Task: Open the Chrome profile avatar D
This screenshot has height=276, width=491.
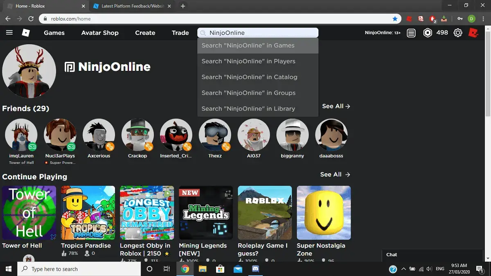Action: coord(471,18)
